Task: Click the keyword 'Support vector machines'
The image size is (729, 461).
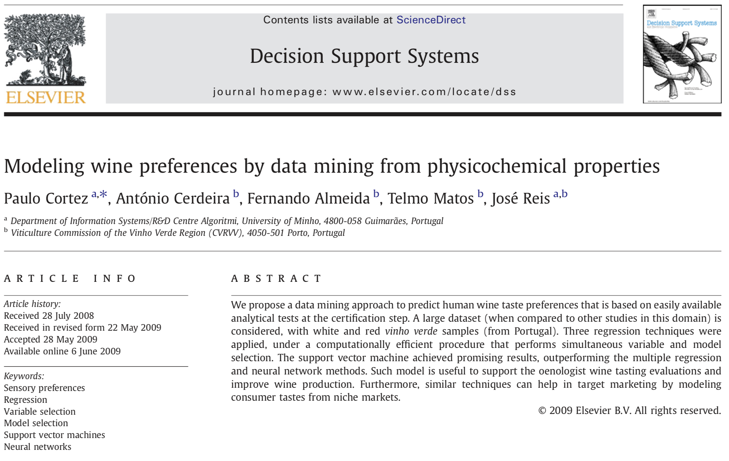Action: coord(54,435)
